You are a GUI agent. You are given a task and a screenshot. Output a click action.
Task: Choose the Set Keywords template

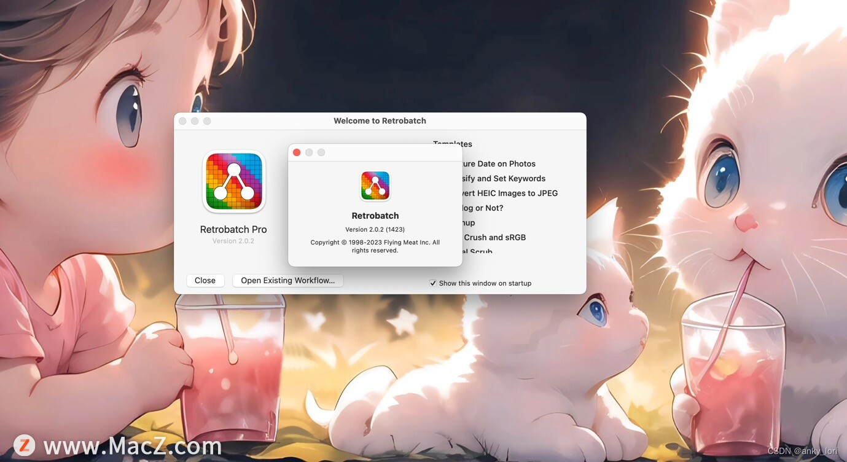(504, 178)
